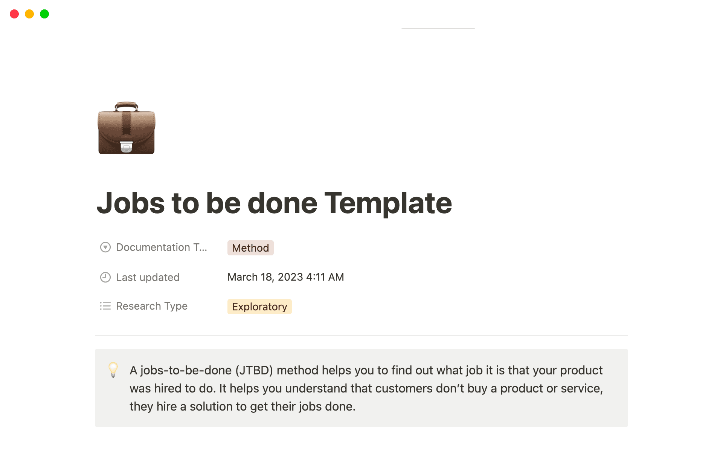Viewport: 723px width, 452px height.
Task: Click the list icon beside Research Type
Action: pyautogui.click(x=105, y=306)
